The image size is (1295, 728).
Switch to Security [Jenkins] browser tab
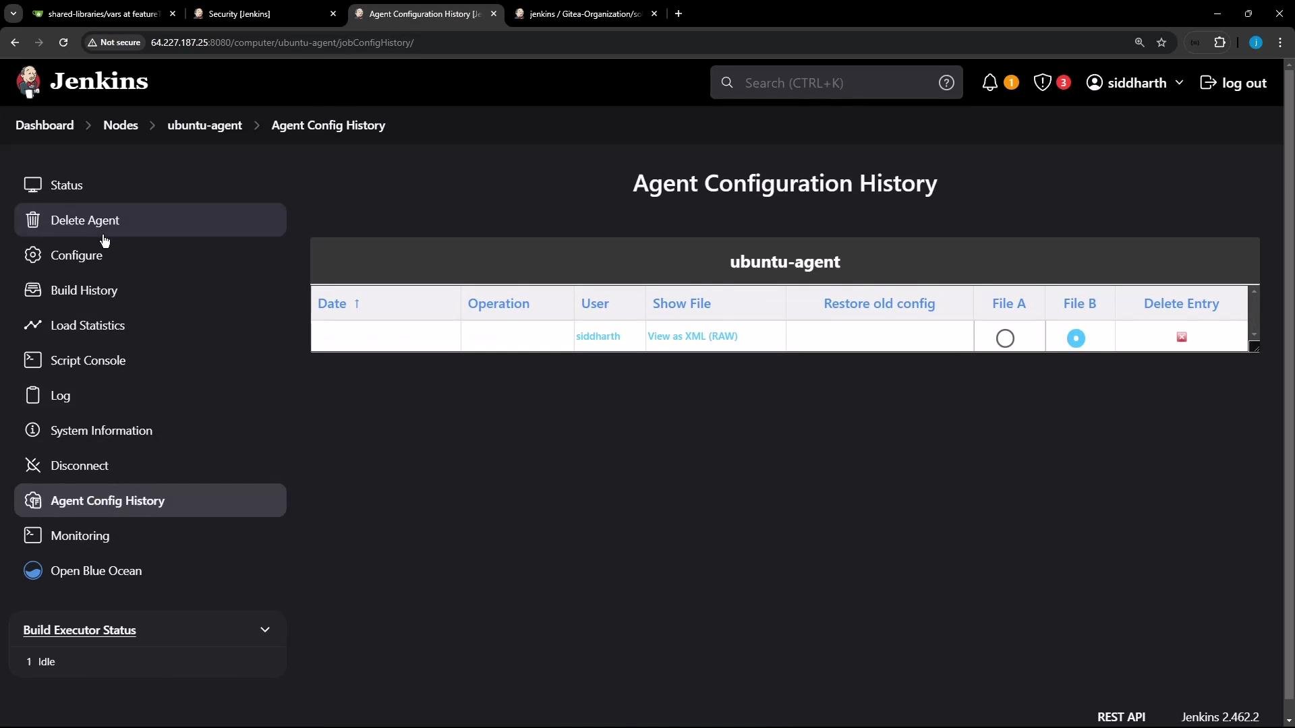tap(265, 13)
